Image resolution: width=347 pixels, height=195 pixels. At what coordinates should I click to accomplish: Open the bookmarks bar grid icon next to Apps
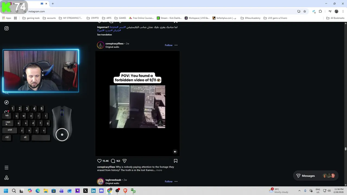[15, 18]
